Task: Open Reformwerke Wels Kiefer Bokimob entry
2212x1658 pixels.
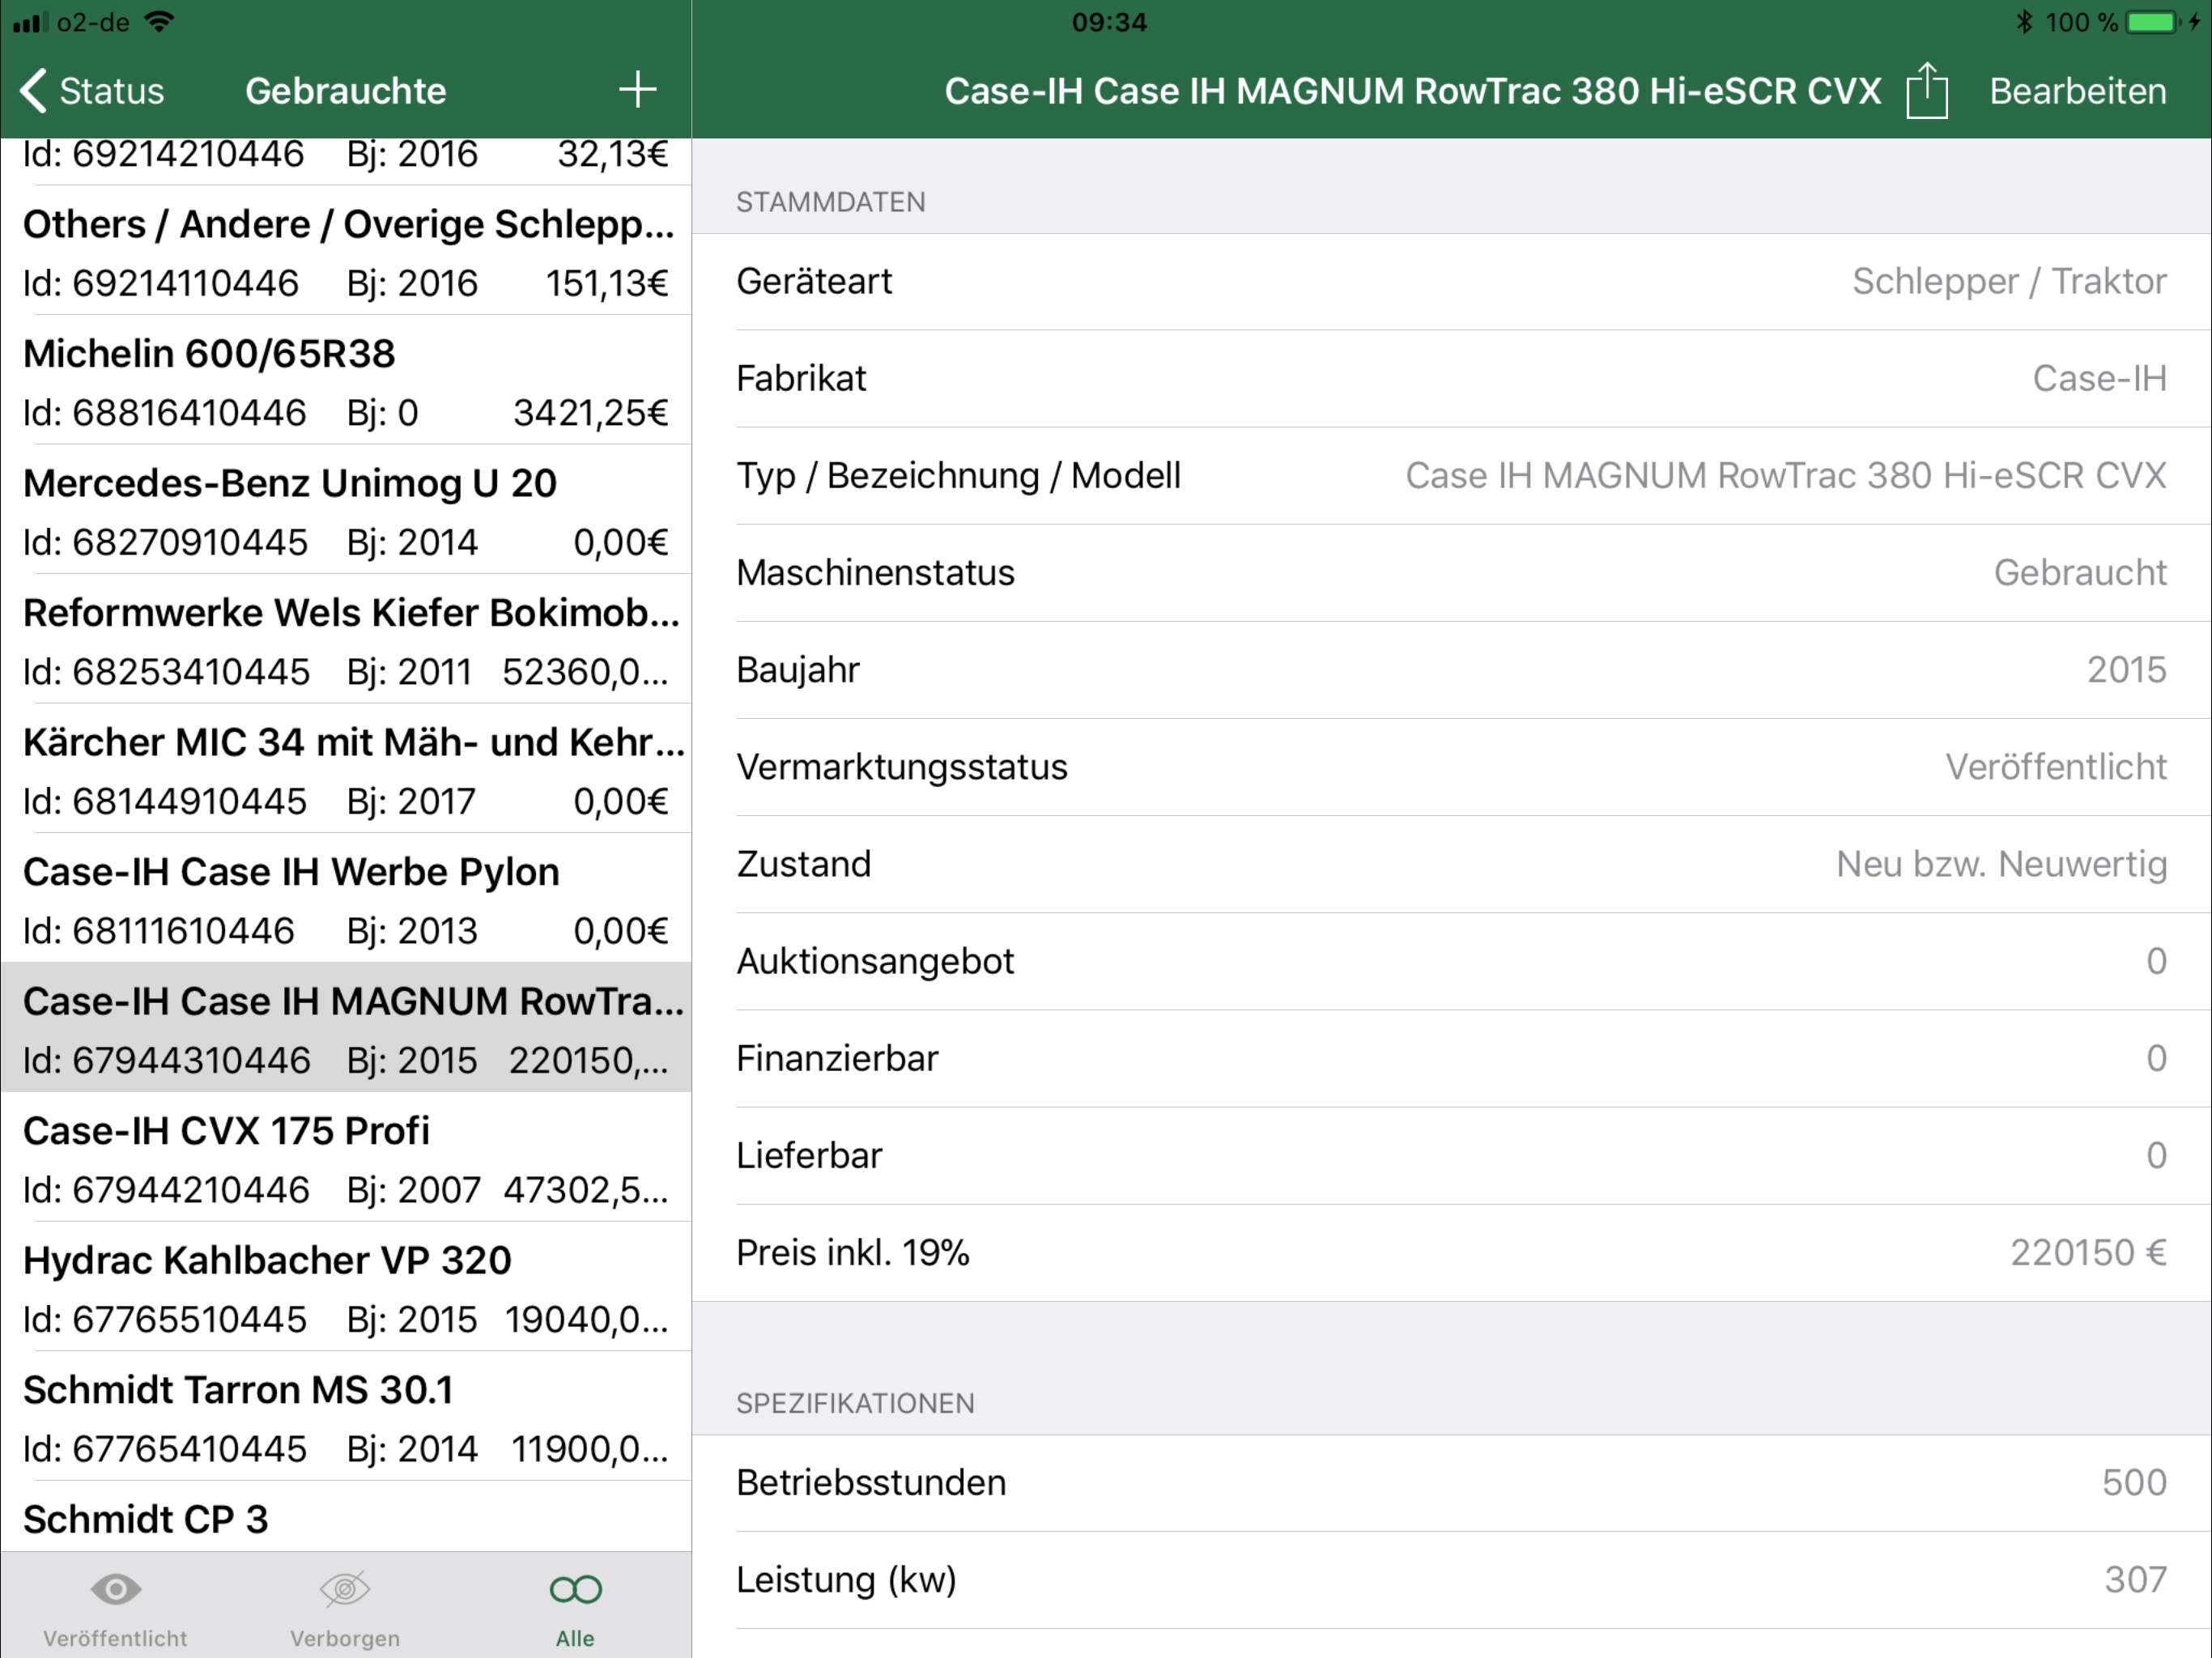Action: (x=346, y=640)
